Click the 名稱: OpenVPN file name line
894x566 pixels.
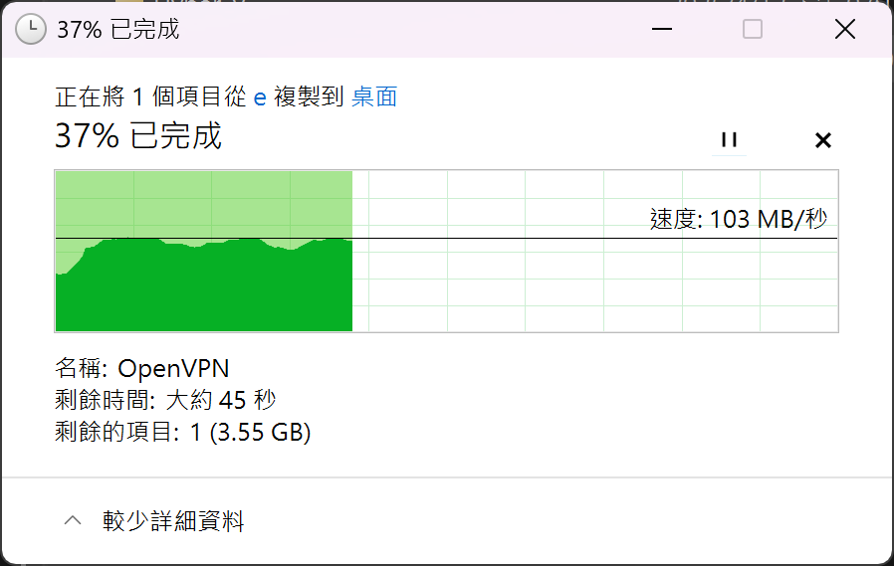142,368
